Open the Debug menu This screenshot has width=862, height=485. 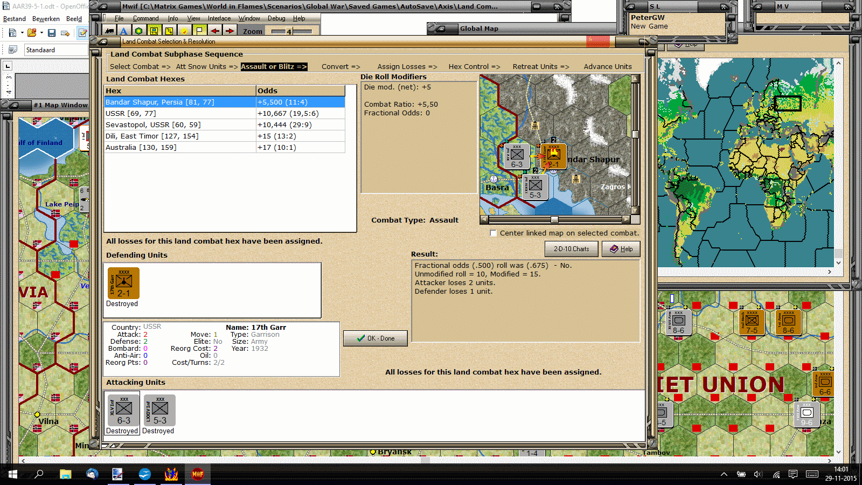[x=276, y=18]
